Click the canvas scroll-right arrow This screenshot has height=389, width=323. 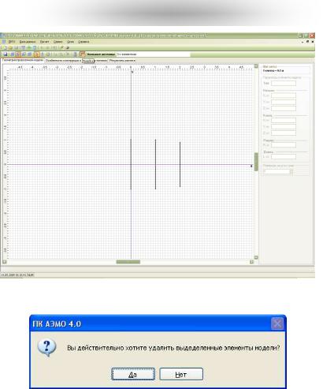click(x=251, y=262)
